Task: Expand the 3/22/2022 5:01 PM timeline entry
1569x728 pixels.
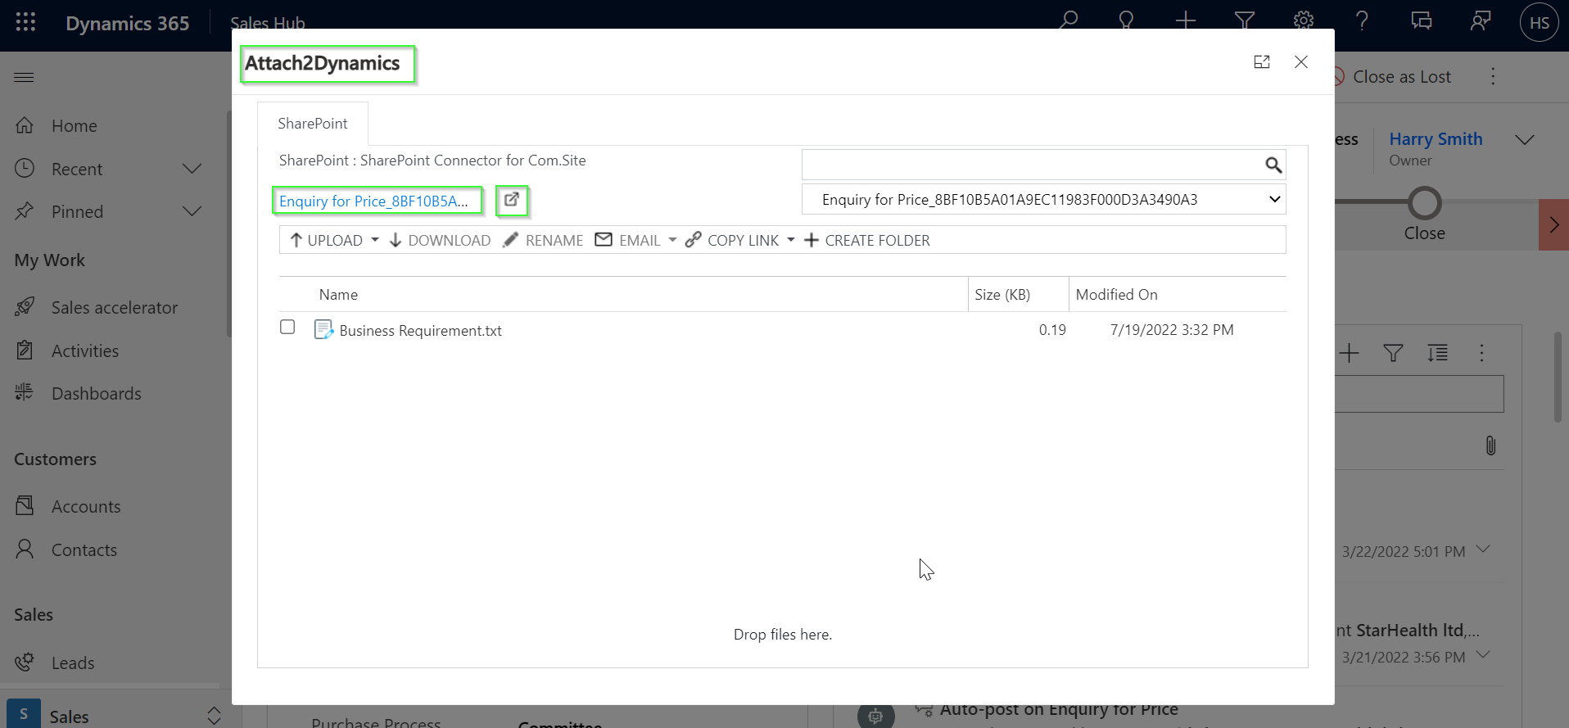Action: point(1483,549)
